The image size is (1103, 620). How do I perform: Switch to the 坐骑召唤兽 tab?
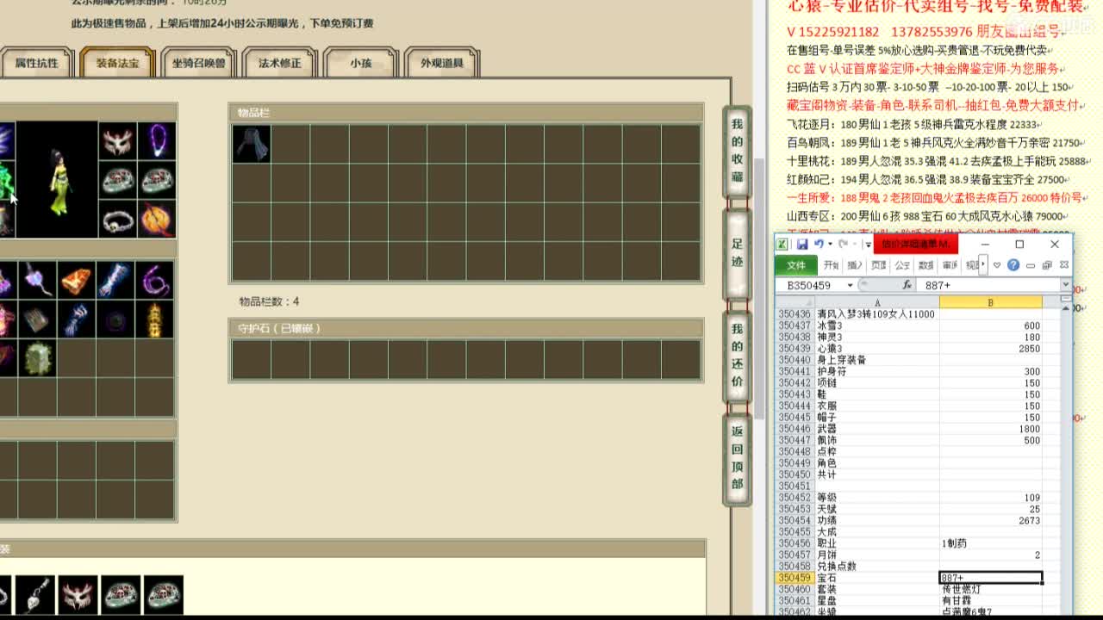(199, 63)
